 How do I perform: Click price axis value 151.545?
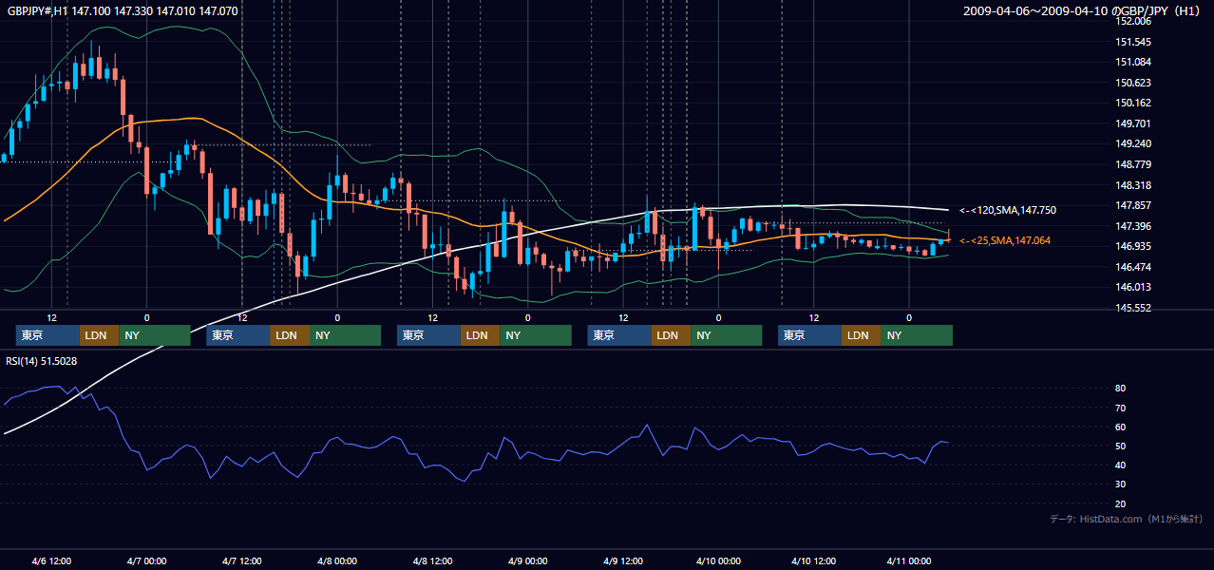point(1133,42)
